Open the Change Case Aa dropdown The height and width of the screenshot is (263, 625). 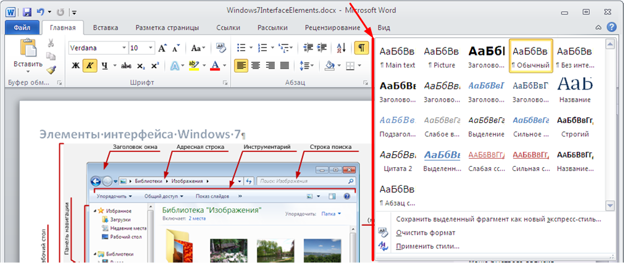(198, 48)
